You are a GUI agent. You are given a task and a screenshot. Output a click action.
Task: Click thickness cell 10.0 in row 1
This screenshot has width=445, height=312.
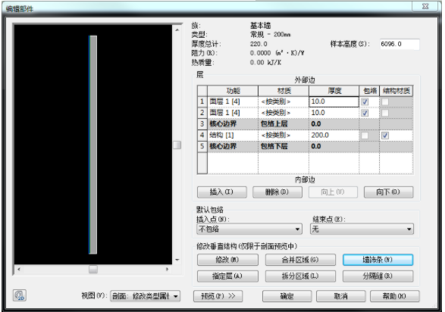[x=334, y=101]
